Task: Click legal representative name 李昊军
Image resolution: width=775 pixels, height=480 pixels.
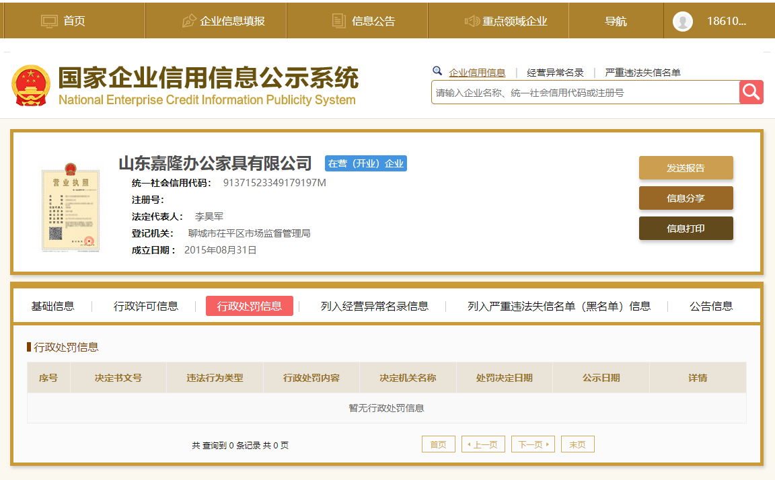Action: coord(209,216)
